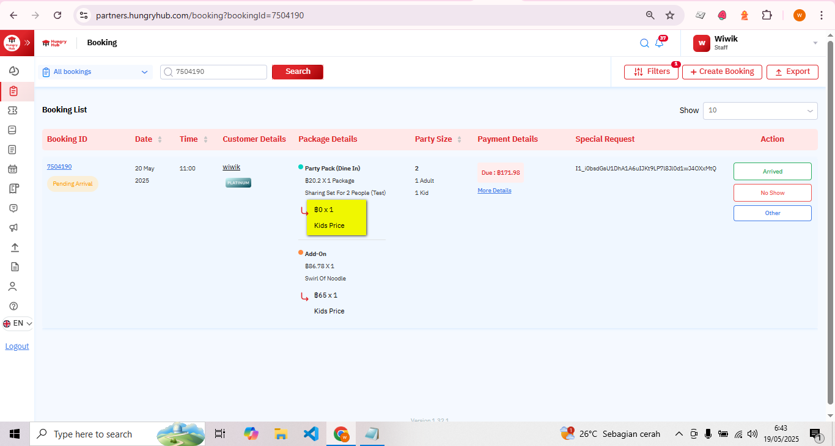
Task: Open the Wiwik Staff account menu
Action: click(x=755, y=43)
